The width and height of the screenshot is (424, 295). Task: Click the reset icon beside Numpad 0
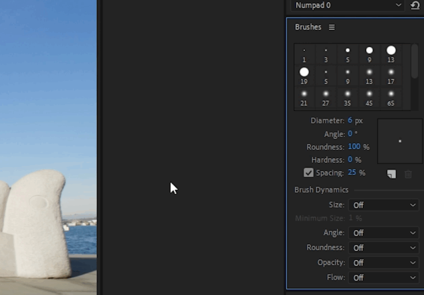pyautogui.click(x=415, y=5)
